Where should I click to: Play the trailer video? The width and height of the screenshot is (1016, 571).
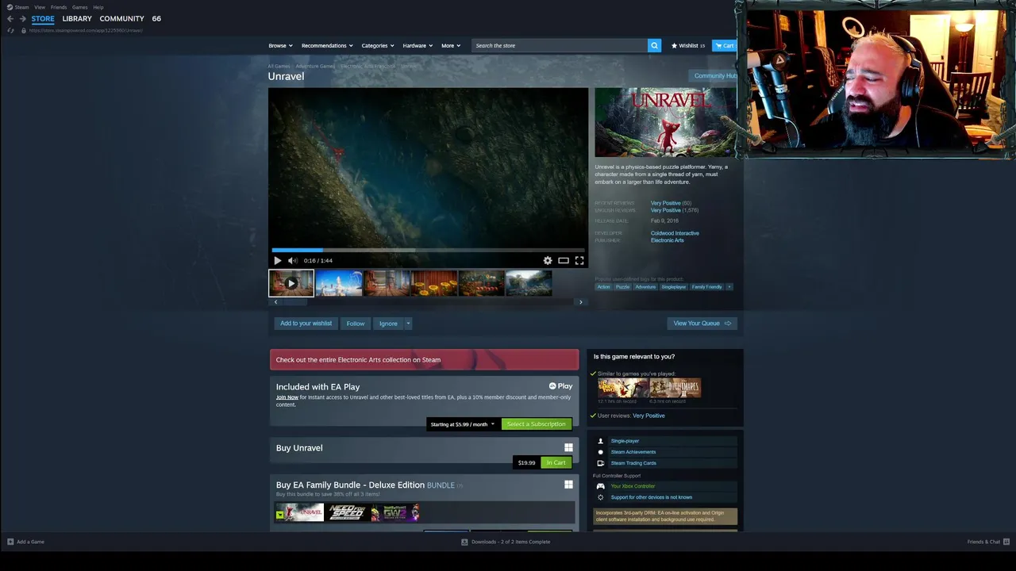tap(277, 260)
